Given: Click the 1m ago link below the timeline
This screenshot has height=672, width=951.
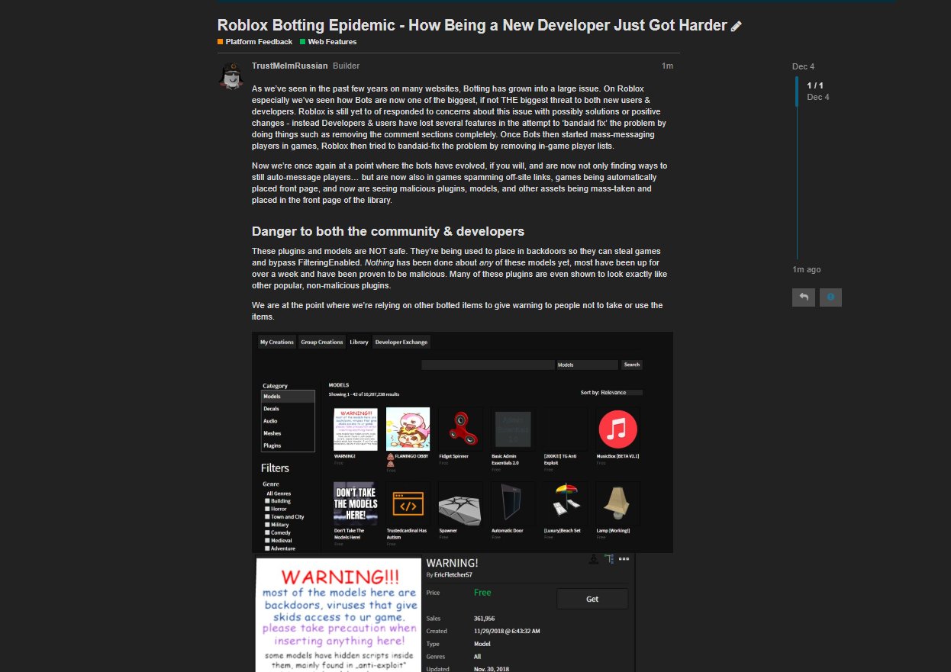Looking at the screenshot, I should (x=807, y=270).
